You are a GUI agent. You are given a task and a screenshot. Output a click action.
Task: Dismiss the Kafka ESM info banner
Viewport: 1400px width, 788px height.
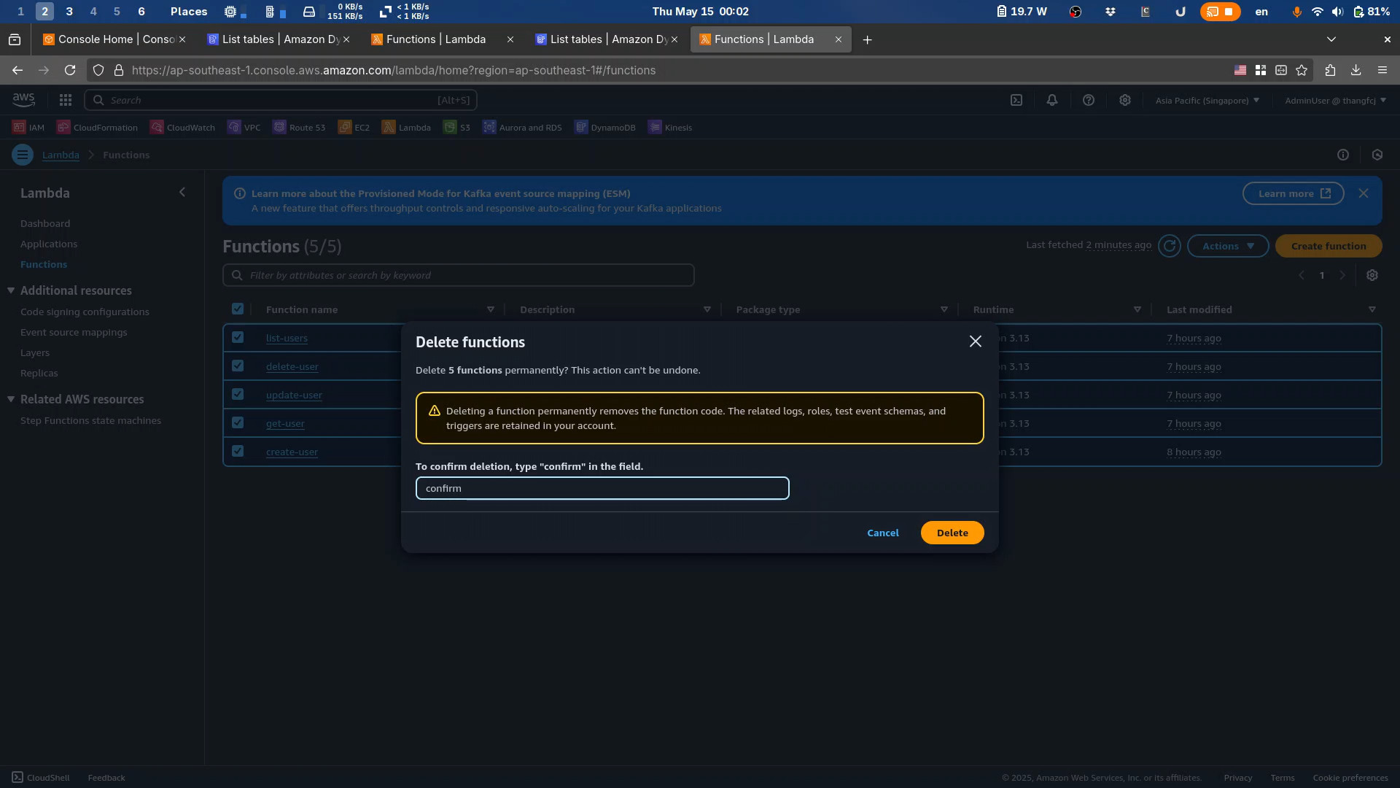click(x=1364, y=193)
